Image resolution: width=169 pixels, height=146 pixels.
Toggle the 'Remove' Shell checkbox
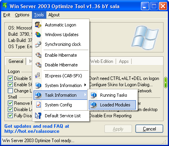coord(10,103)
